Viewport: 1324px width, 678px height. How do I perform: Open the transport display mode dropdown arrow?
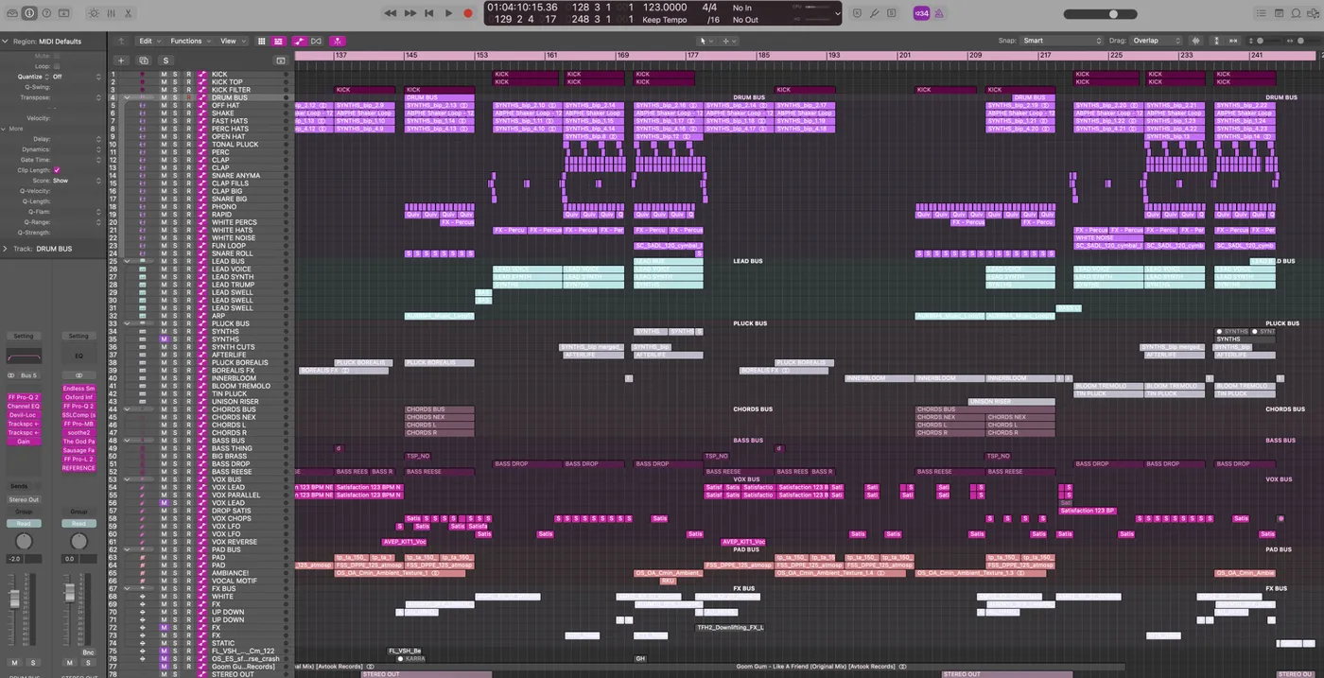click(837, 13)
